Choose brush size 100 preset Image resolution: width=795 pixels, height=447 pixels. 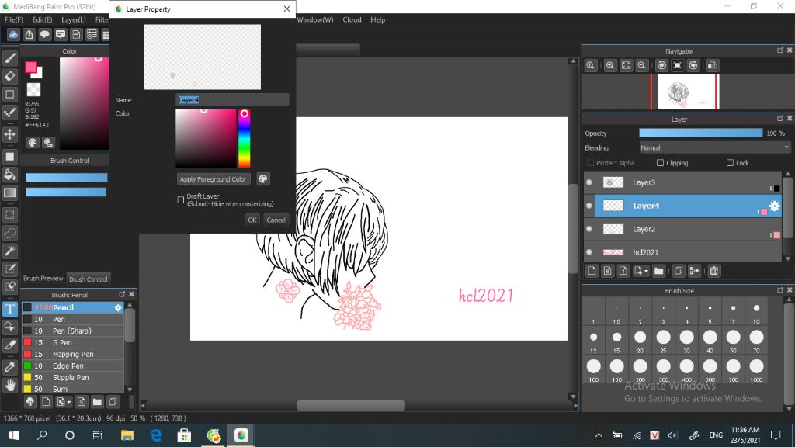coord(594,369)
